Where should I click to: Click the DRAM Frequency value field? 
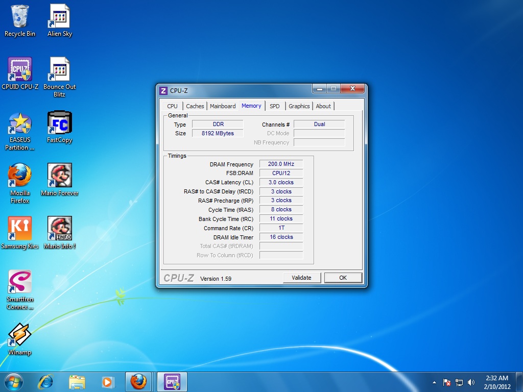click(x=280, y=164)
